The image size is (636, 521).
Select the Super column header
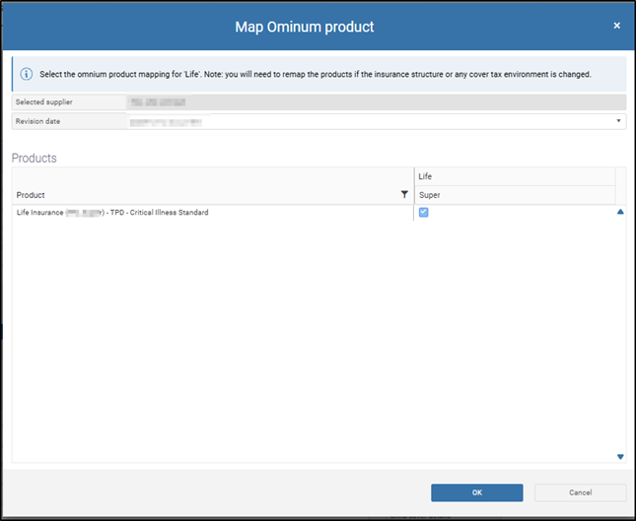513,195
